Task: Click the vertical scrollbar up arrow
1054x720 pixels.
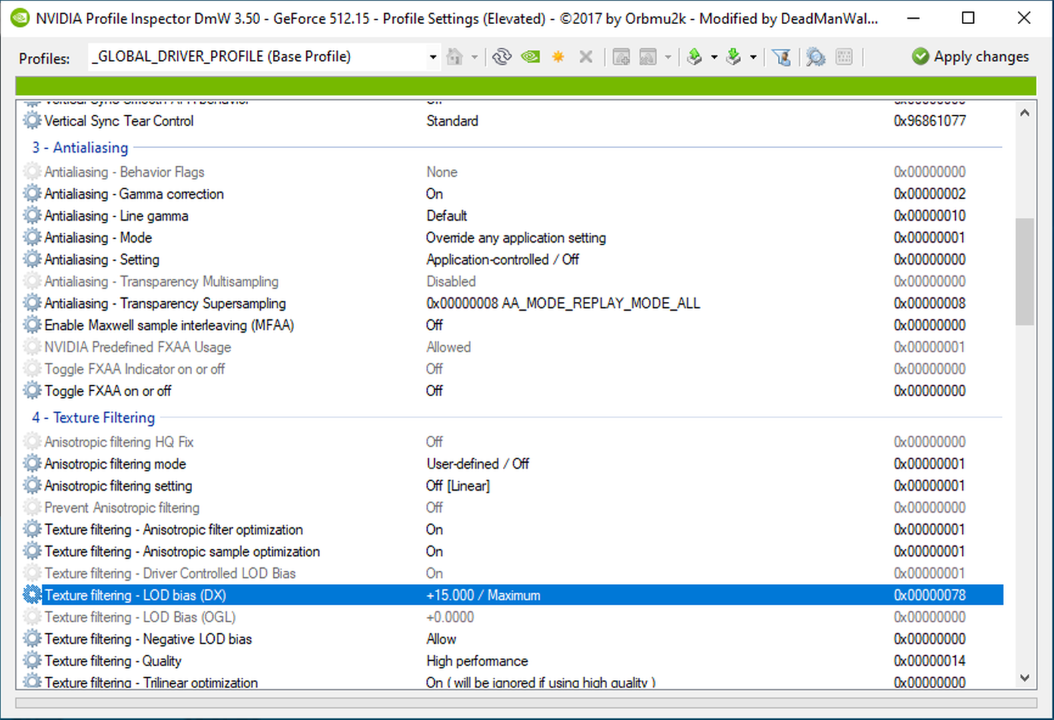Action: pos(1025,113)
